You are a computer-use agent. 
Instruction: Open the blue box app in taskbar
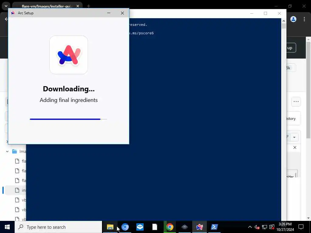point(140,227)
